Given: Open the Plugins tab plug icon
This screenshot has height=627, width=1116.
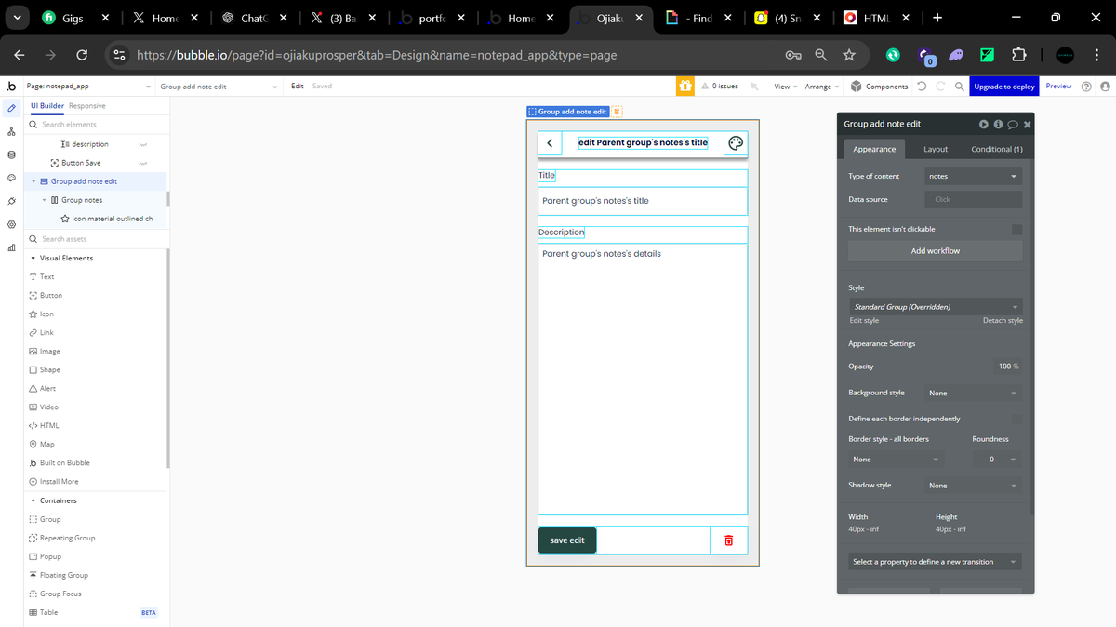Looking at the screenshot, I should (x=11, y=201).
